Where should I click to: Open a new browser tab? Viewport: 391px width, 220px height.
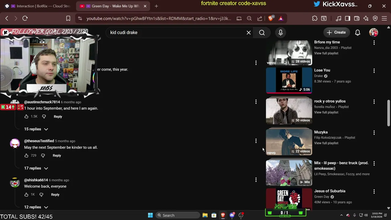click(156, 6)
